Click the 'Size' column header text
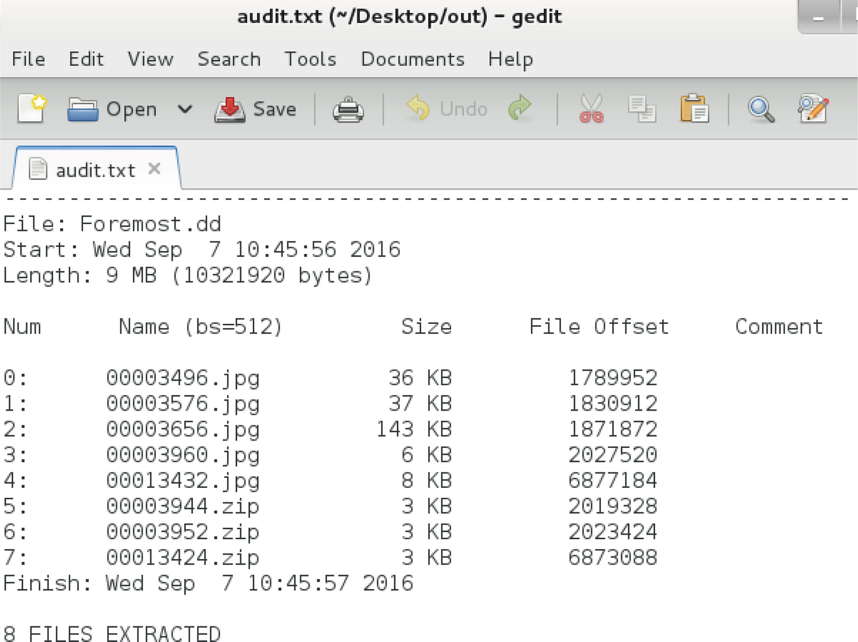 [427, 326]
